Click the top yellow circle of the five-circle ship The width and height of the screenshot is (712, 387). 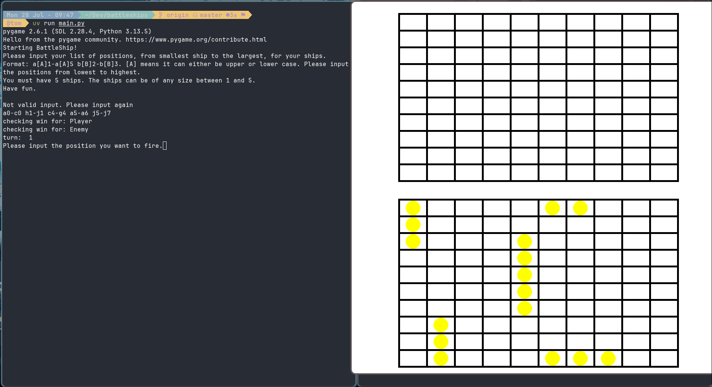pyautogui.click(x=524, y=241)
